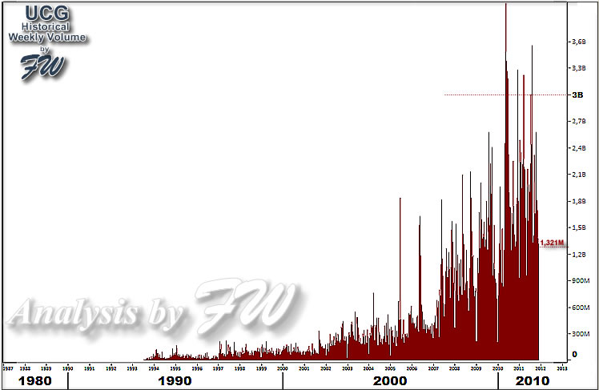This screenshot has height=390, width=599.
Task: Click the 3,3B value on volume axis
Action: [579, 68]
